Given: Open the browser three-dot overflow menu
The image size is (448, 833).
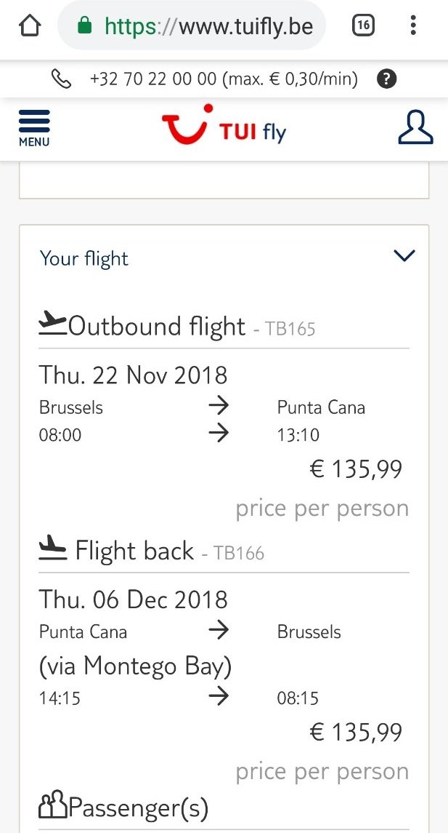Looking at the screenshot, I should pyautogui.click(x=413, y=26).
